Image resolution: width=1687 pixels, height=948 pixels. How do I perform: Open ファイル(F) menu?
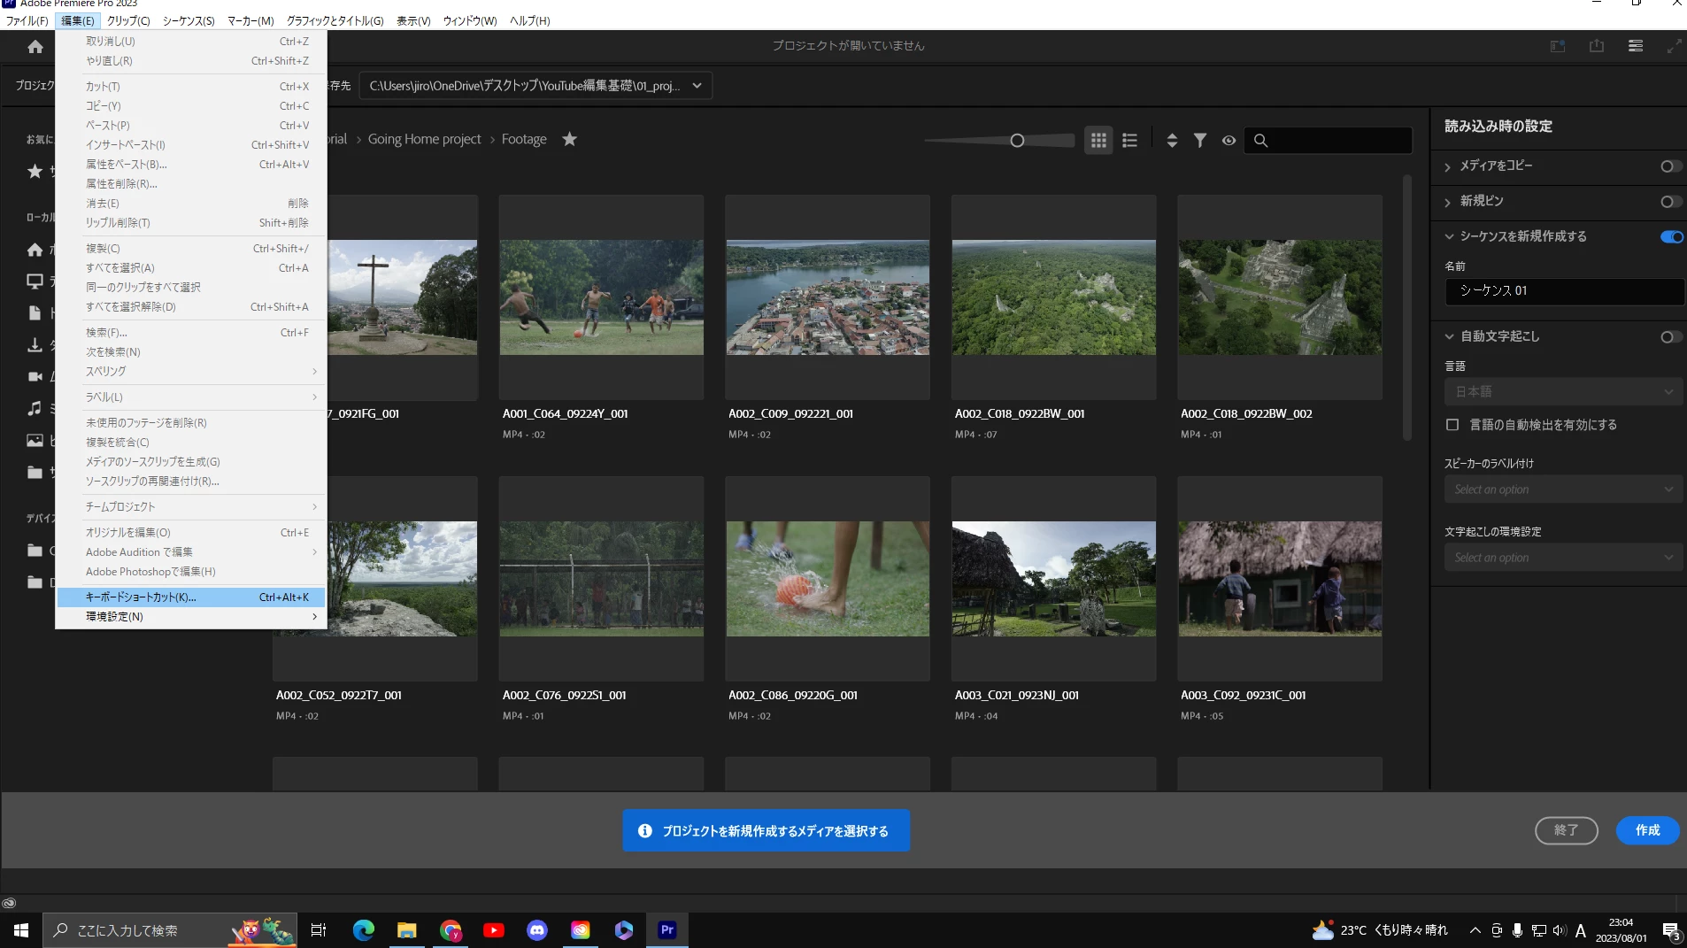[27, 20]
